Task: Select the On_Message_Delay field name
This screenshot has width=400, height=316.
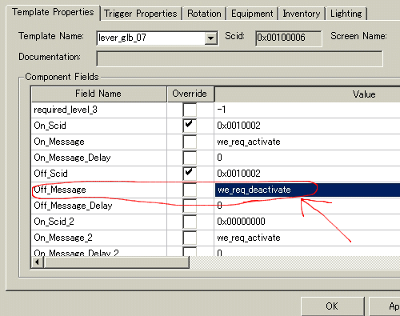Action: pos(72,158)
